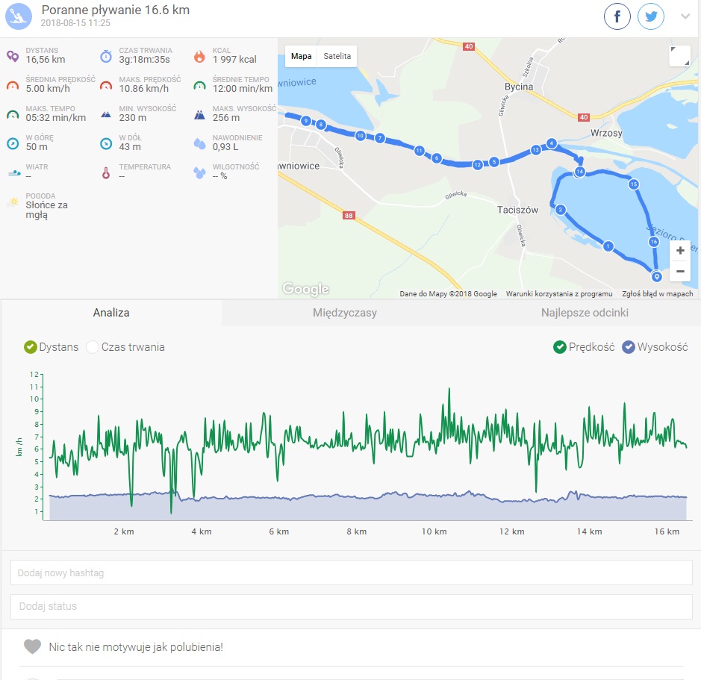This screenshot has width=701, height=680.
Task: Click the heart like icon
Action: coord(32,646)
